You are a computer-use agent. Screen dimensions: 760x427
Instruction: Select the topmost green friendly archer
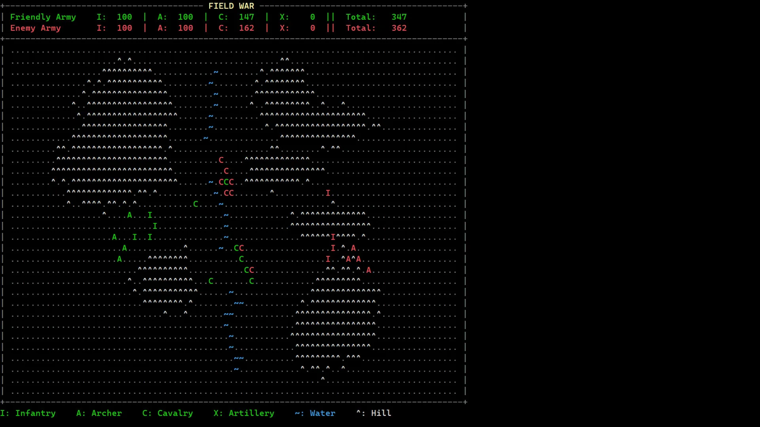click(129, 215)
